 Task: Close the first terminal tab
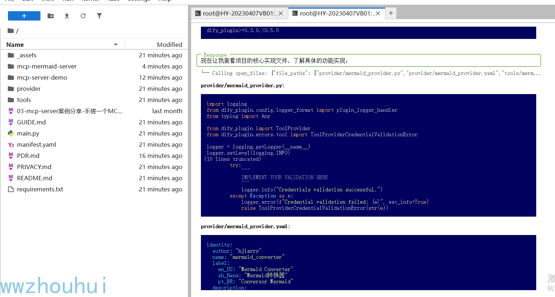point(281,13)
